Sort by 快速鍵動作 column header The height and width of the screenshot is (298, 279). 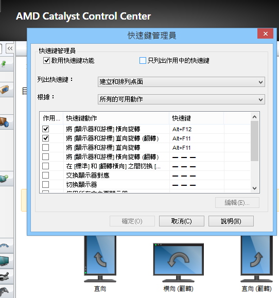point(116,118)
